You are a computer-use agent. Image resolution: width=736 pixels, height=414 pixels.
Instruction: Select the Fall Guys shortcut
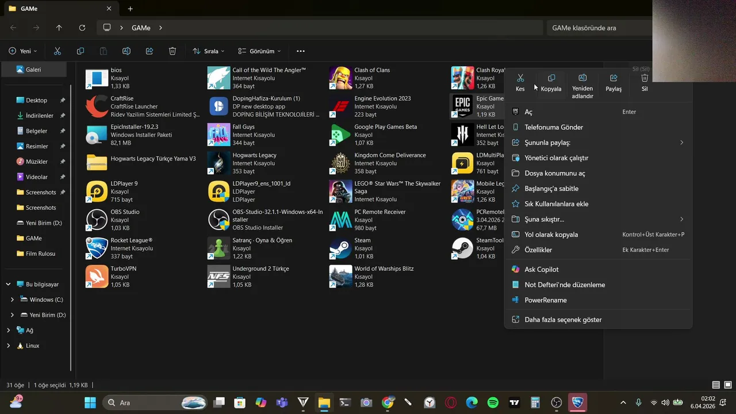click(264, 135)
